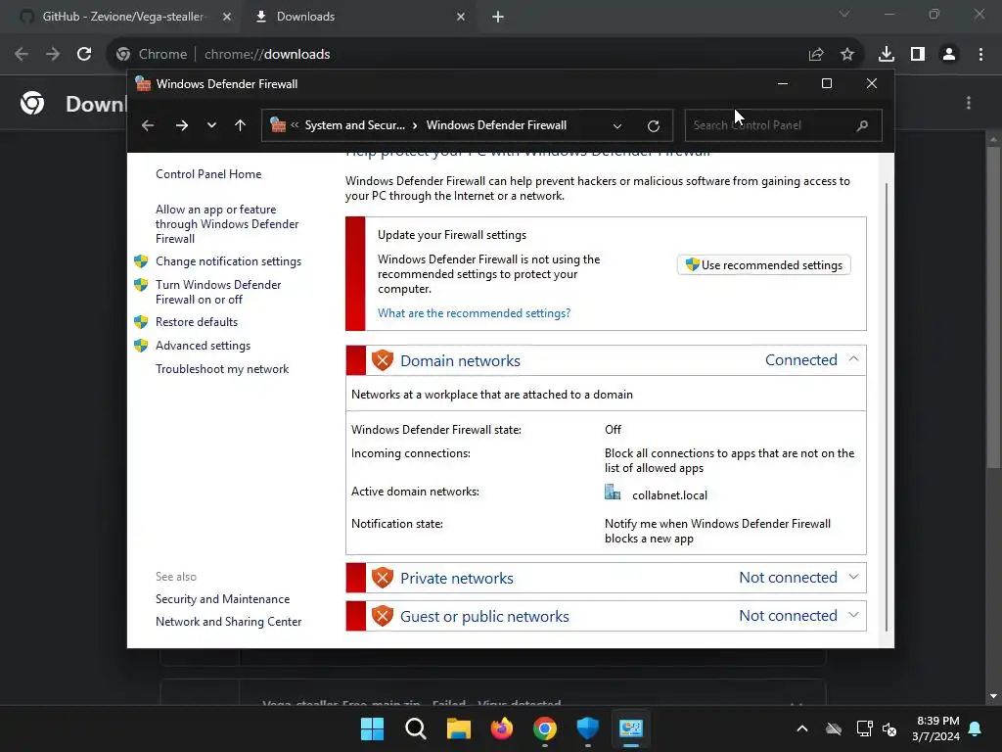Open Turn Windows Defender Firewall on or off

218,292
